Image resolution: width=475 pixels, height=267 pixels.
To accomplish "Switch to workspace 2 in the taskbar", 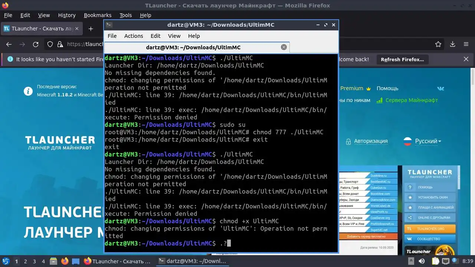I will tap(26, 261).
